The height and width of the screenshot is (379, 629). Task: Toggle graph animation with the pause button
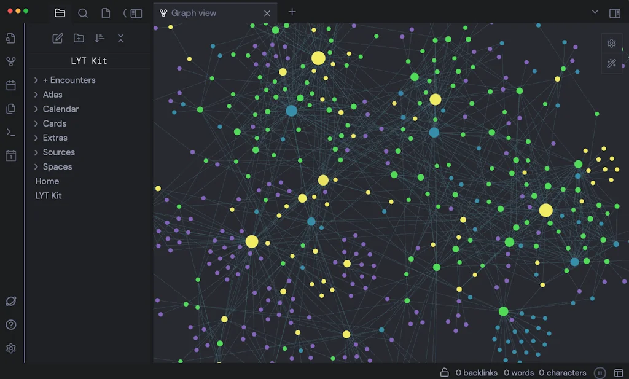click(600, 372)
